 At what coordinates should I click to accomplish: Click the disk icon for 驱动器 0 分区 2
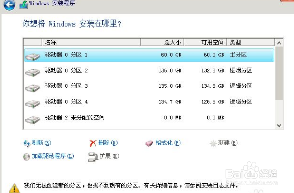(x=33, y=72)
